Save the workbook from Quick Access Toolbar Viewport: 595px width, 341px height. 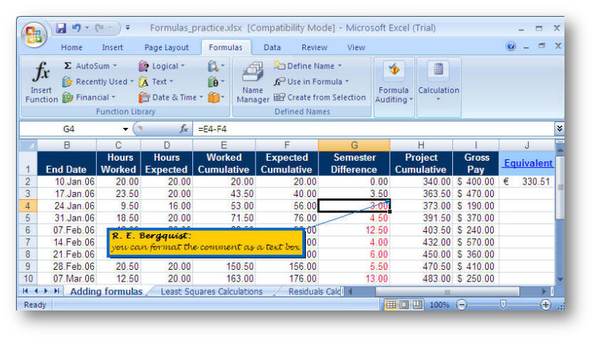[61, 28]
